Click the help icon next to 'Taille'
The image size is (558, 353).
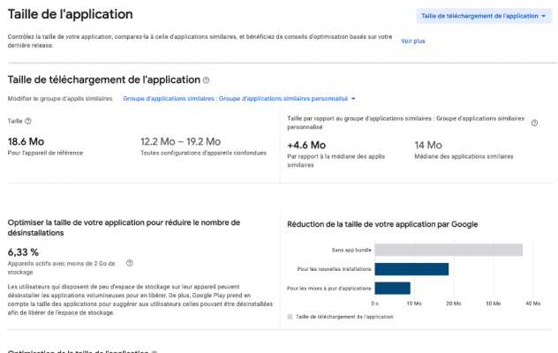[x=28, y=121]
